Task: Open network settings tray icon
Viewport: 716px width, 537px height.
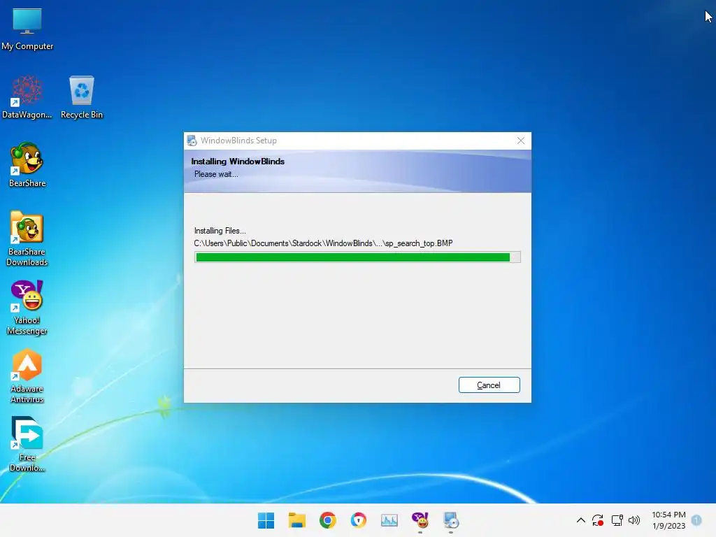Action: click(617, 520)
